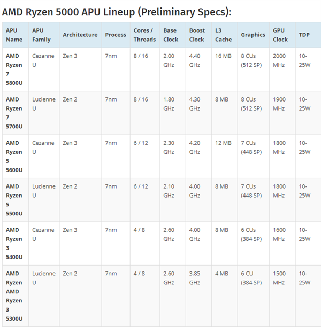Image resolution: width=321 pixels, height=327 pixels.
Task: Click the APU Name column header
Action: coord(16,35)
